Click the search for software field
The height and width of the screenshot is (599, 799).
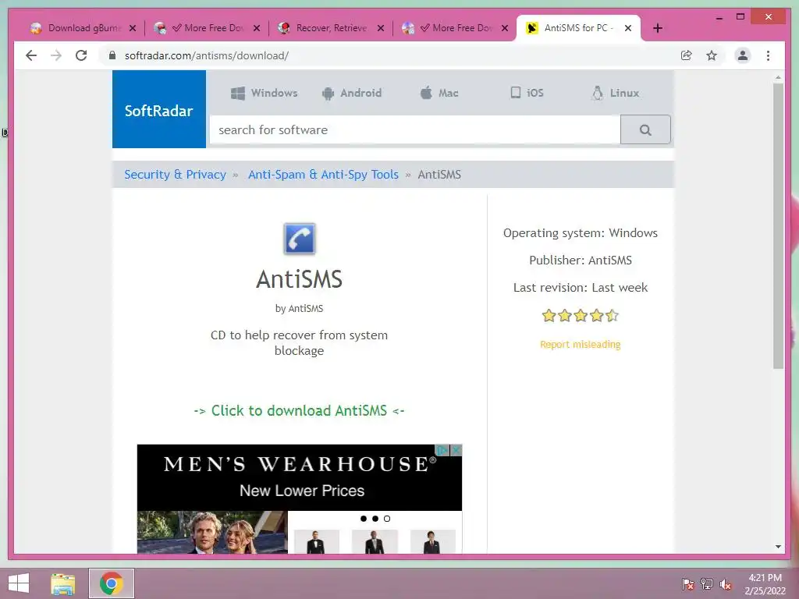(415, 130)
